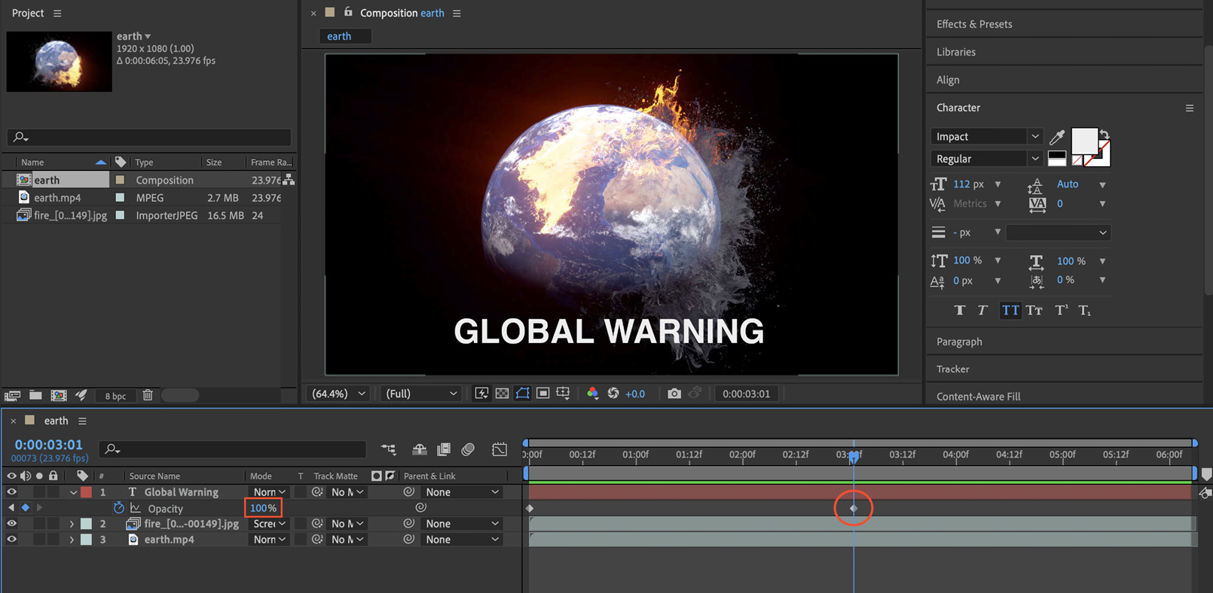Create new folder in Project panel
The width and height of the screenshot is (1213, 593).
35,395
